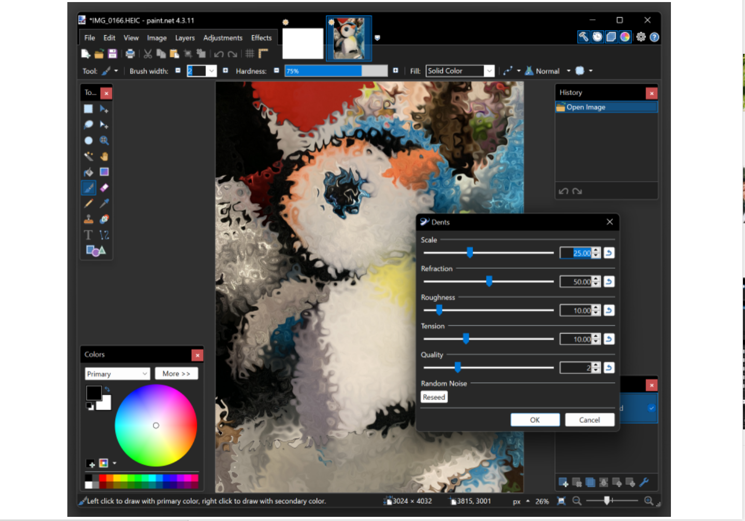Add a new layer in the Layers panel
This screenshot has height=521, width=745.
(x=564, y=482)
